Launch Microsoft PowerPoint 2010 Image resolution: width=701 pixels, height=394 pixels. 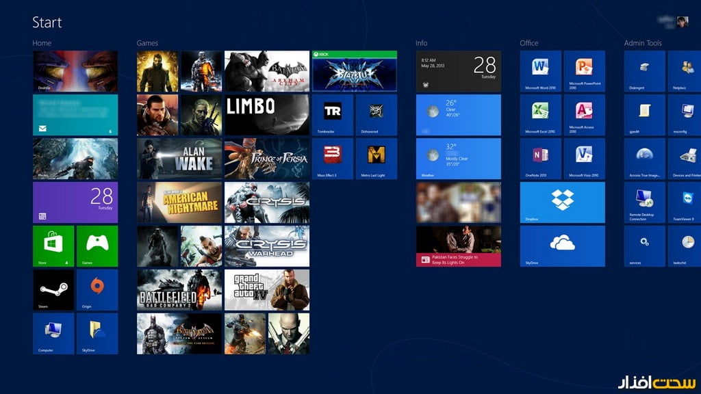click(x=584, y=71)
